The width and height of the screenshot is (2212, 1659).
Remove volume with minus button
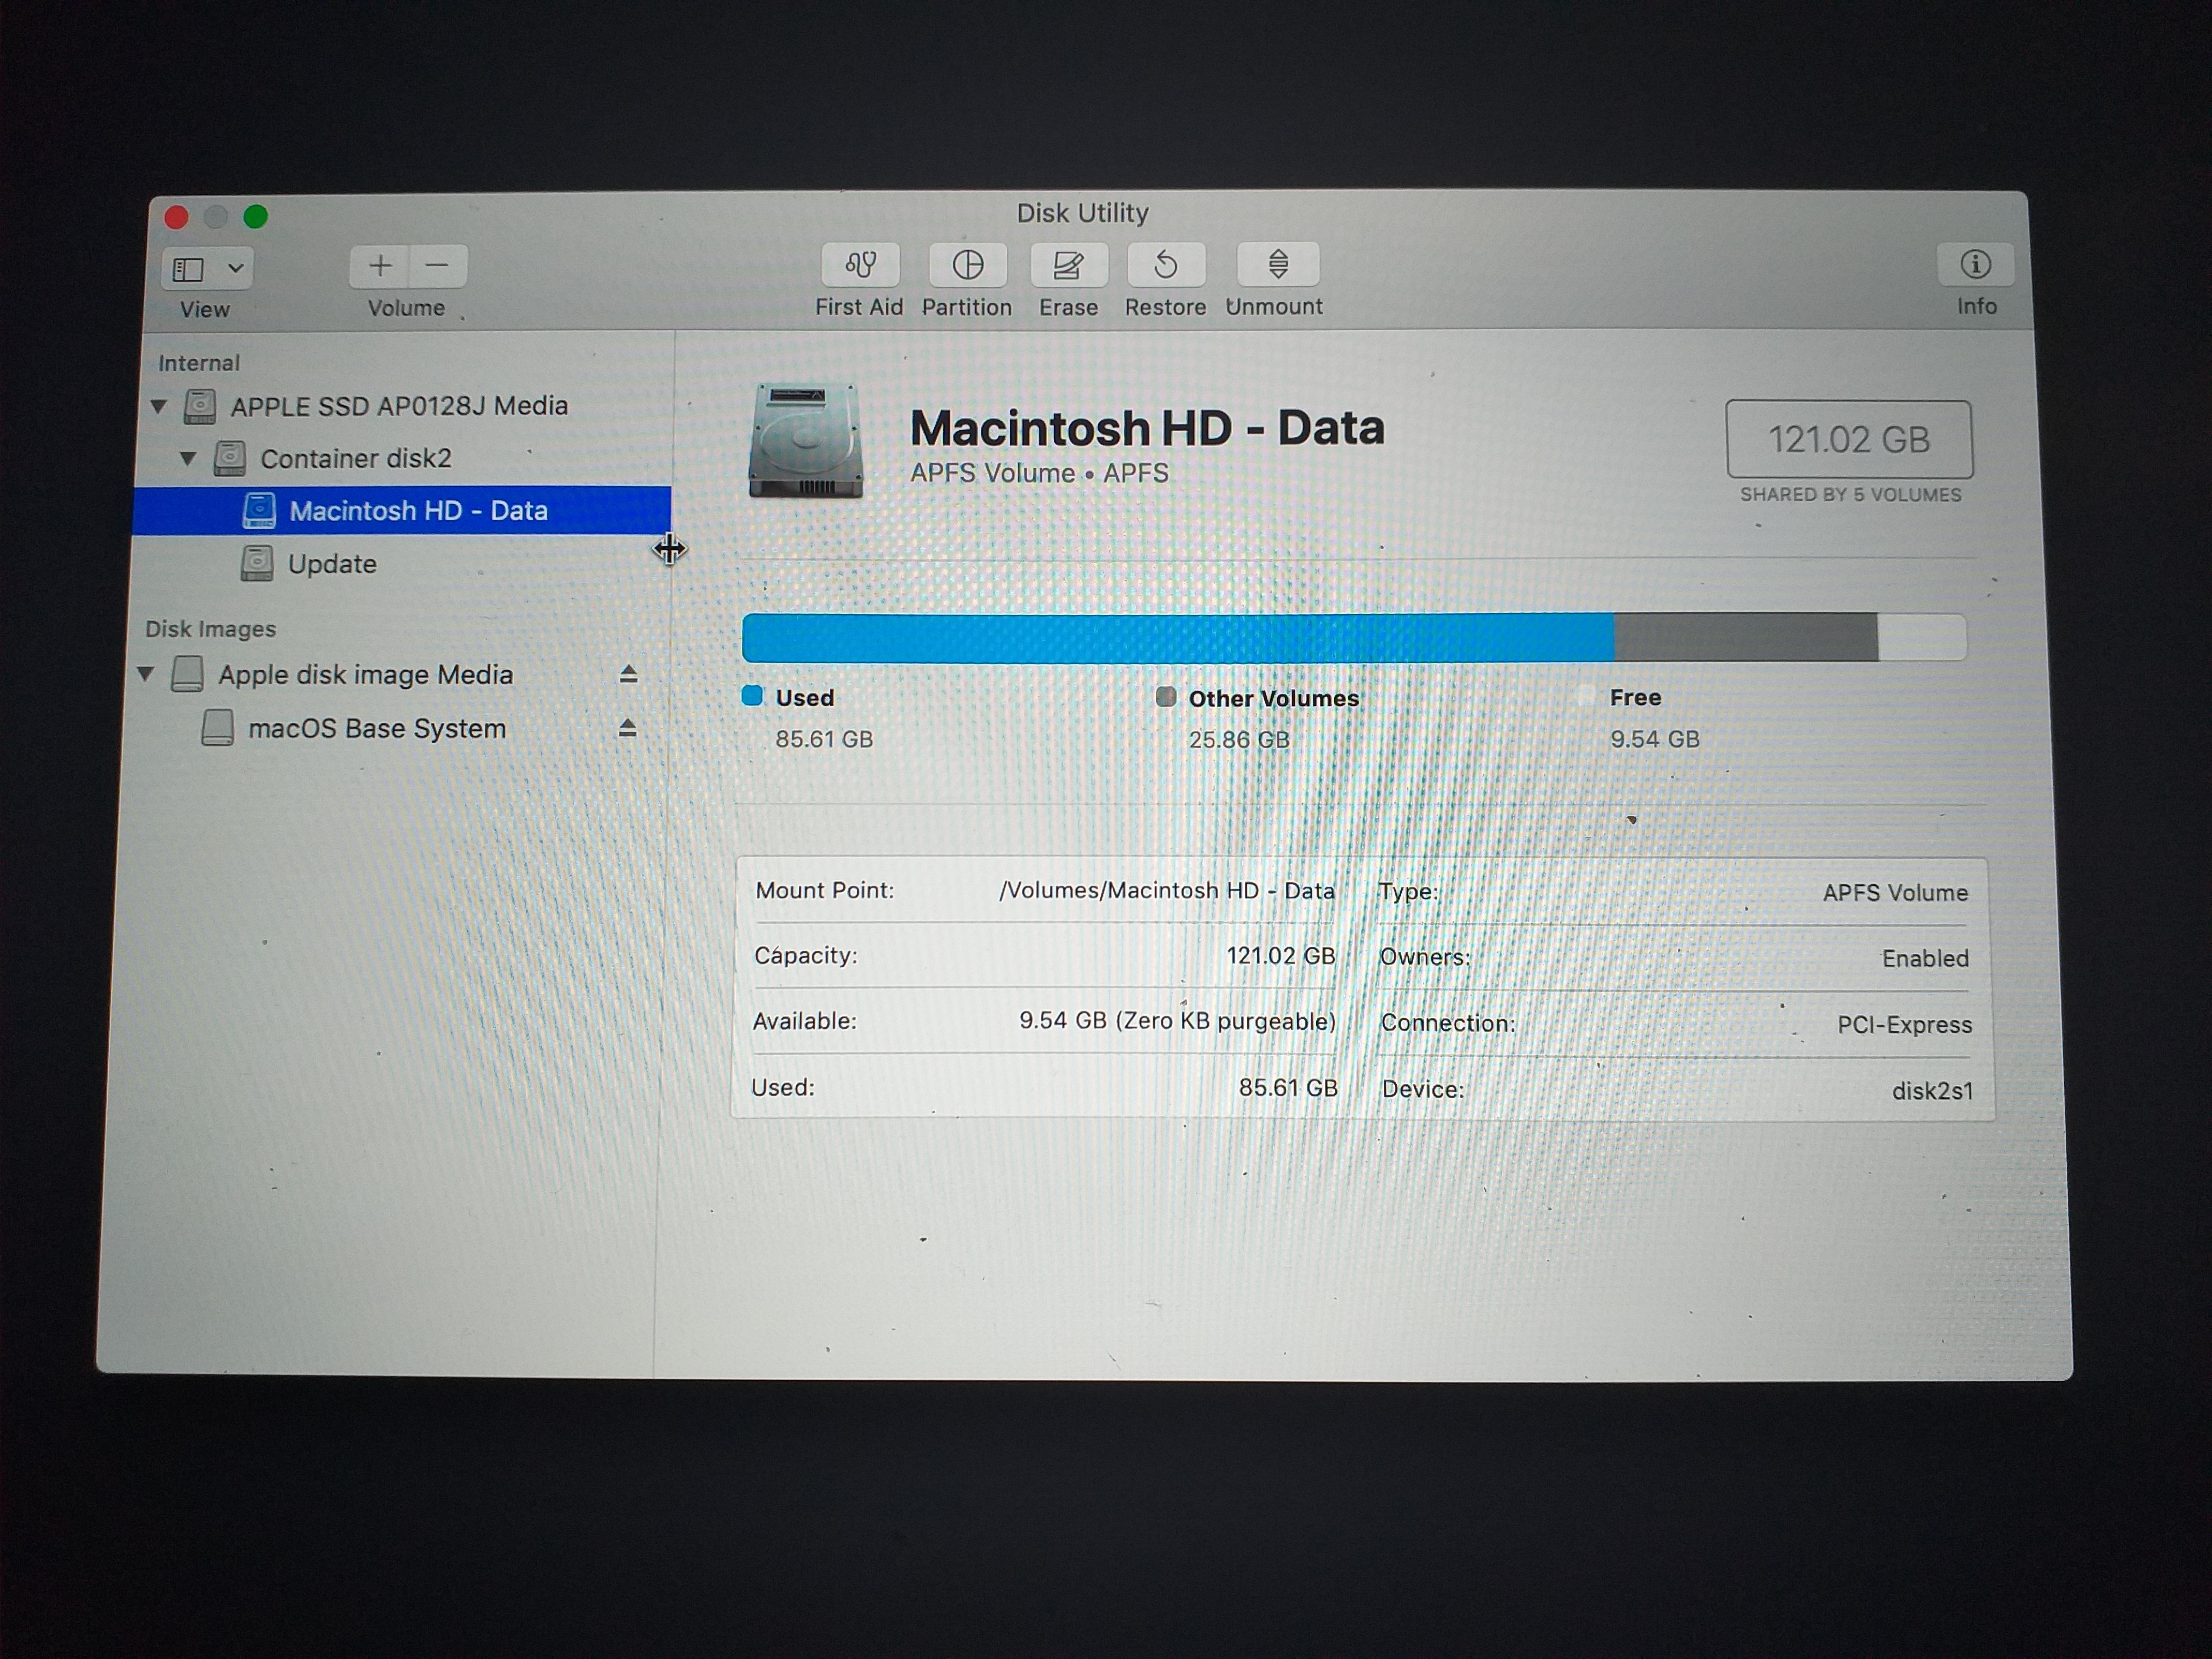click(437, 266)
